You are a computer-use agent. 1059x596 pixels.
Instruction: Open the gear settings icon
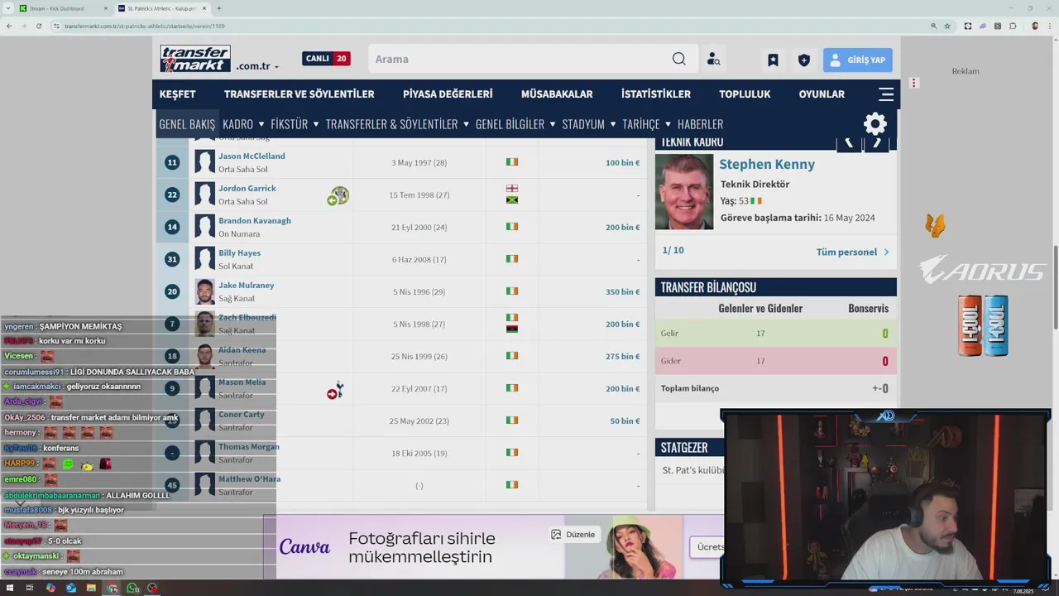(875, 124)
